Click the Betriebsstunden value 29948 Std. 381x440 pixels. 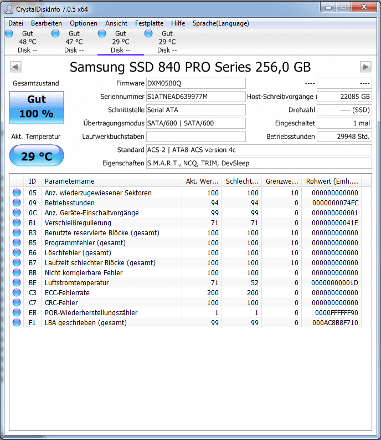(x=344, y=136)
